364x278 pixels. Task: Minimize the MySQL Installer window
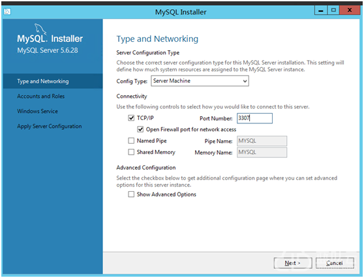coord(321,10)
